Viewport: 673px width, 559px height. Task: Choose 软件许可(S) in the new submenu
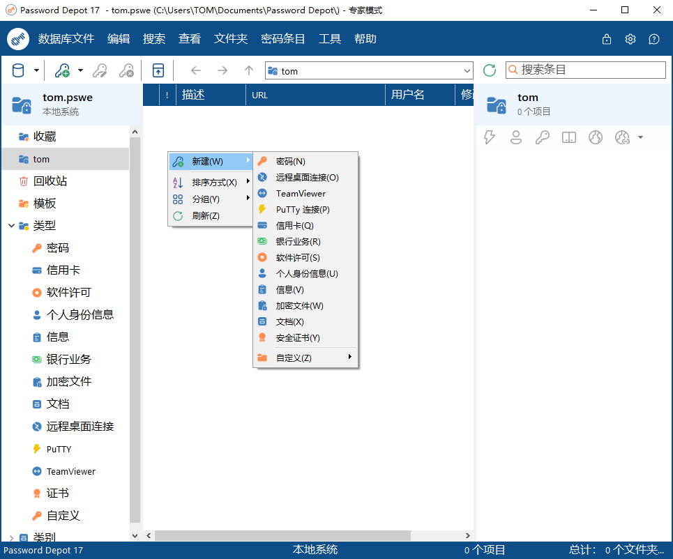coord(305,257)
